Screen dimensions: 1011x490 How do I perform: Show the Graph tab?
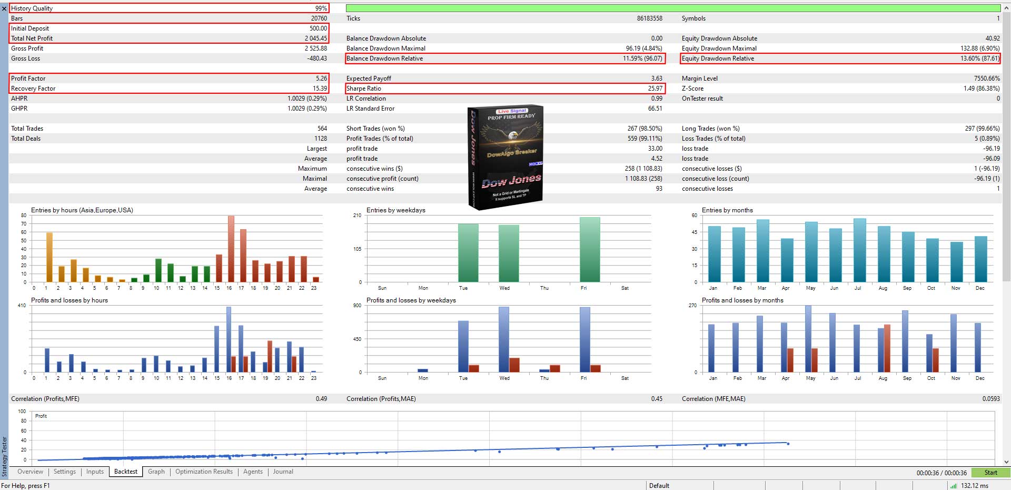(x=156, y=472)
